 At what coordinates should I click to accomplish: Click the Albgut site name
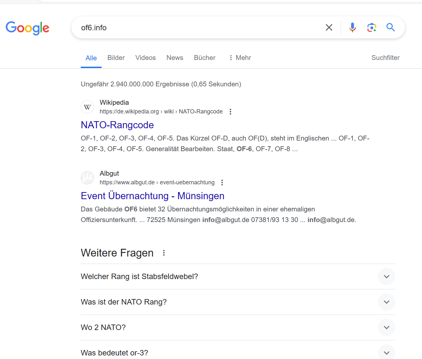click(109, 173)
